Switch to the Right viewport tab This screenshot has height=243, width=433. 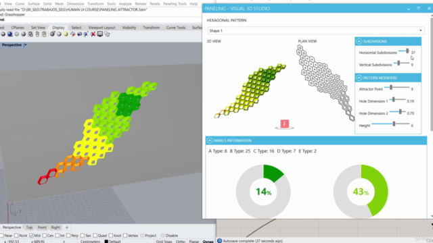(x=55, y=227)
